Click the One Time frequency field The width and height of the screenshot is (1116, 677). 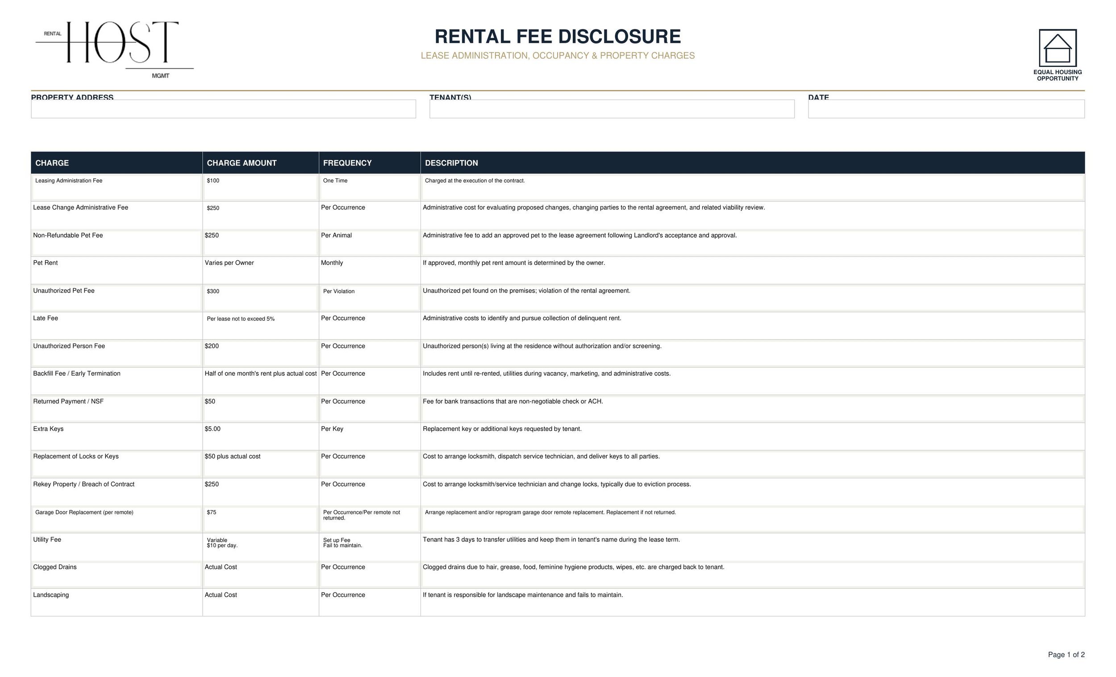pos(370,187)
